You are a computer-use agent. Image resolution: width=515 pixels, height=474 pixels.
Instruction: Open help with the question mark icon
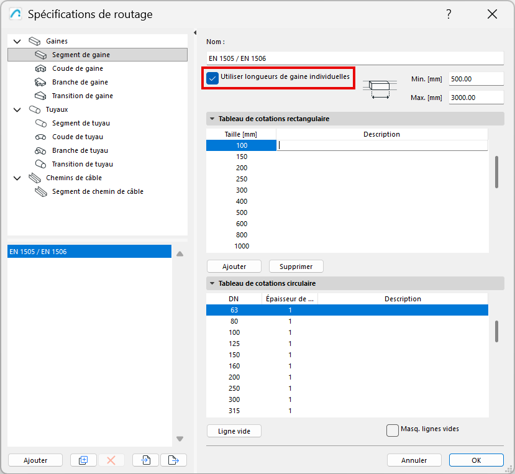[449, 14]
